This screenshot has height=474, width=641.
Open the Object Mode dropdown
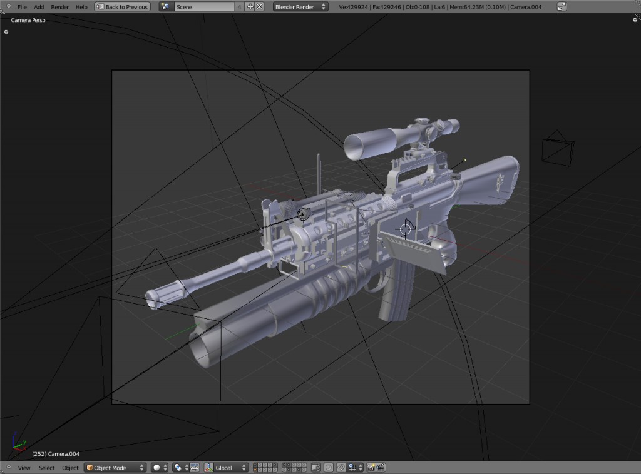pyautogui.click(x=115, y=467)
